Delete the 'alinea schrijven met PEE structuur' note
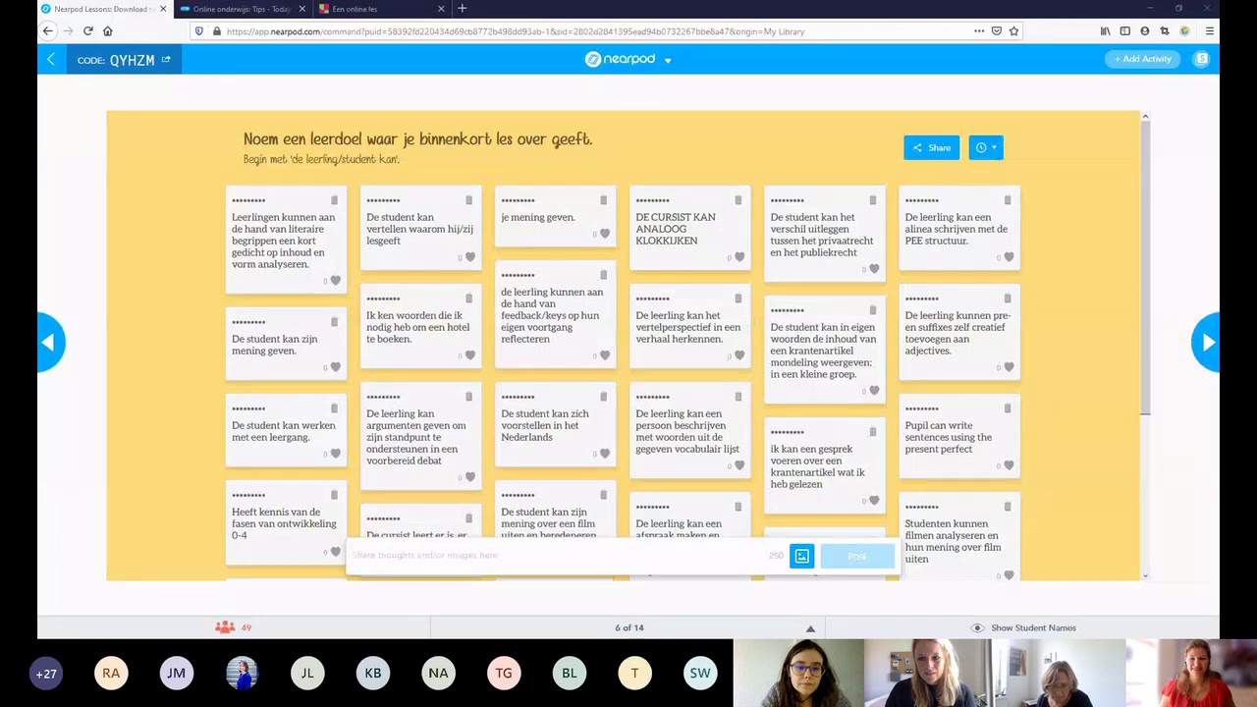 pos(1008,200)
